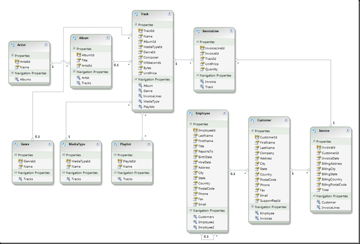Click the CustomerId key icon in Customer
Viewport: 360px width, 244px height.
[257, 137]
